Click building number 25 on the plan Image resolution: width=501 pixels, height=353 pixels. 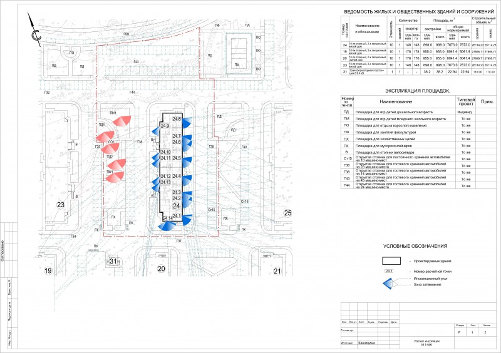(x=287, y=213)
